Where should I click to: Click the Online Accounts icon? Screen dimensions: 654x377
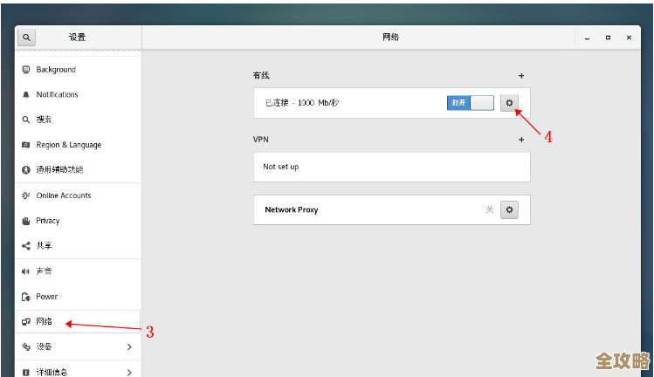pyautogui.click(x=26, y=195)
